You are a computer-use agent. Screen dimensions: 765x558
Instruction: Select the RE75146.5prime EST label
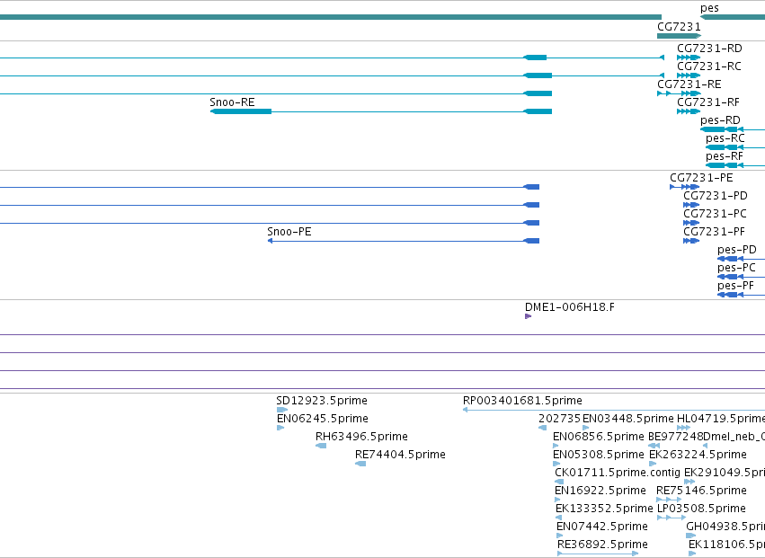tap(701, 491)
